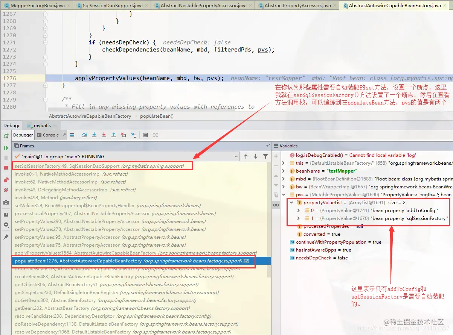Click the Step Over icon
This screenshot has width=453, height=335.
click(x=84, y=135)
